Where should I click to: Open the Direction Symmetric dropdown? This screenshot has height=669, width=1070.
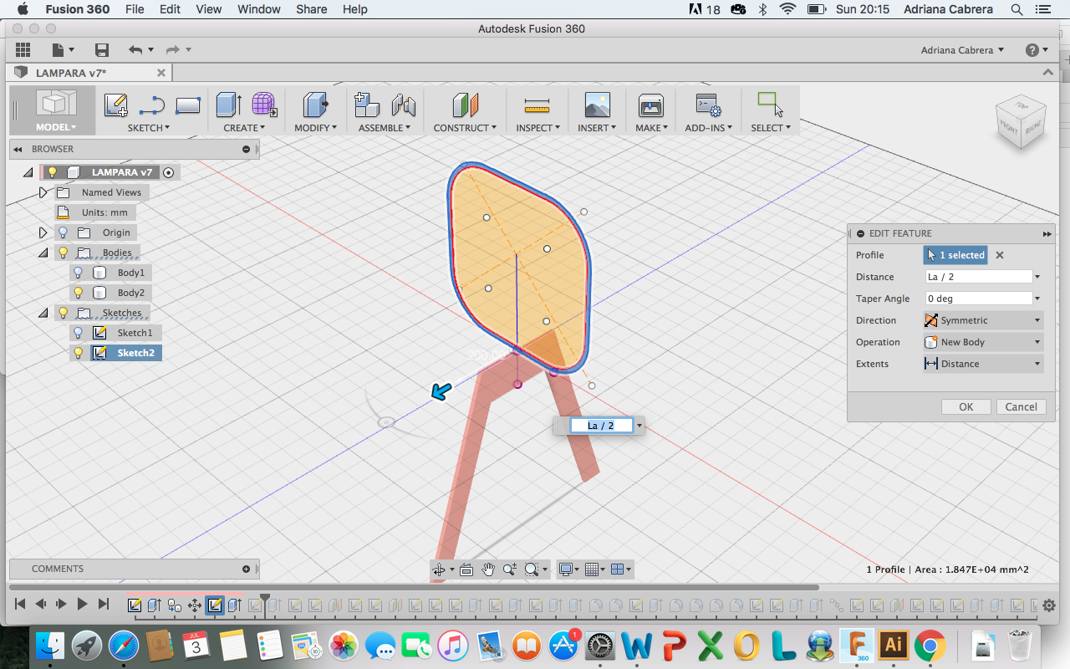983,320
